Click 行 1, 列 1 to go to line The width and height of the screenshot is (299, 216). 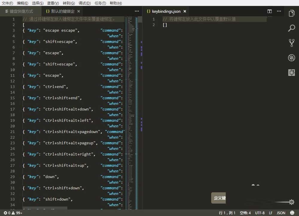tap(228, 213)
